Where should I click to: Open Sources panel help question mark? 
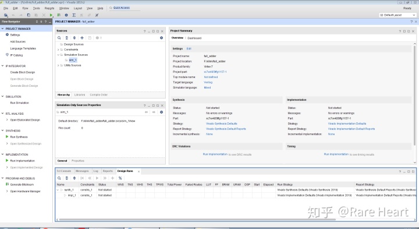click(144, 31)
